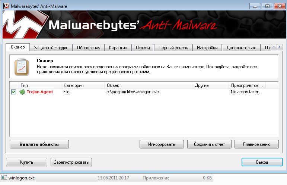Click the Выход button
This screenshot has width=287, height=185.
click(262, 162)
